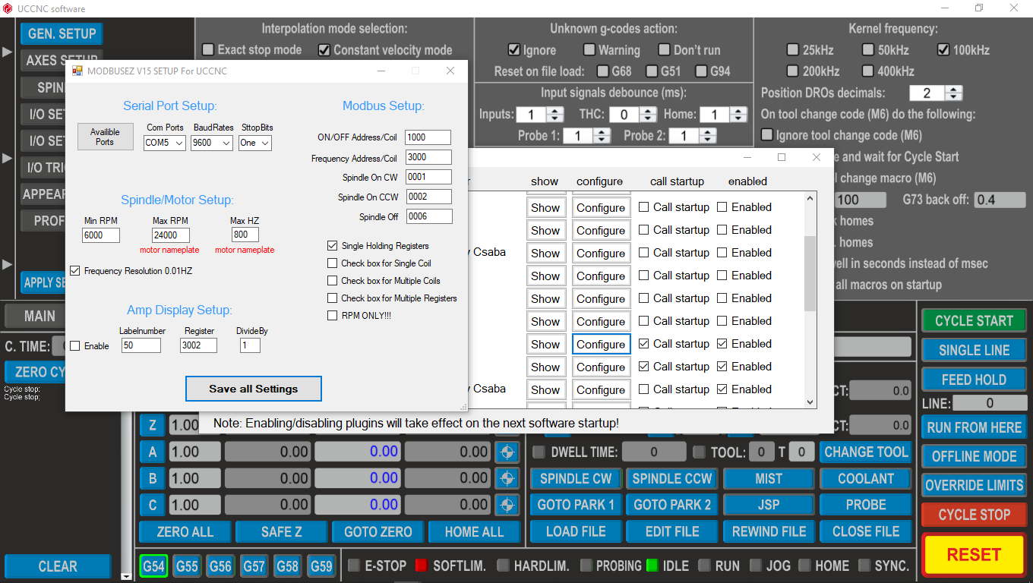
Task: Click the GOTO PARK 1 button
Action: coord(576,505)
